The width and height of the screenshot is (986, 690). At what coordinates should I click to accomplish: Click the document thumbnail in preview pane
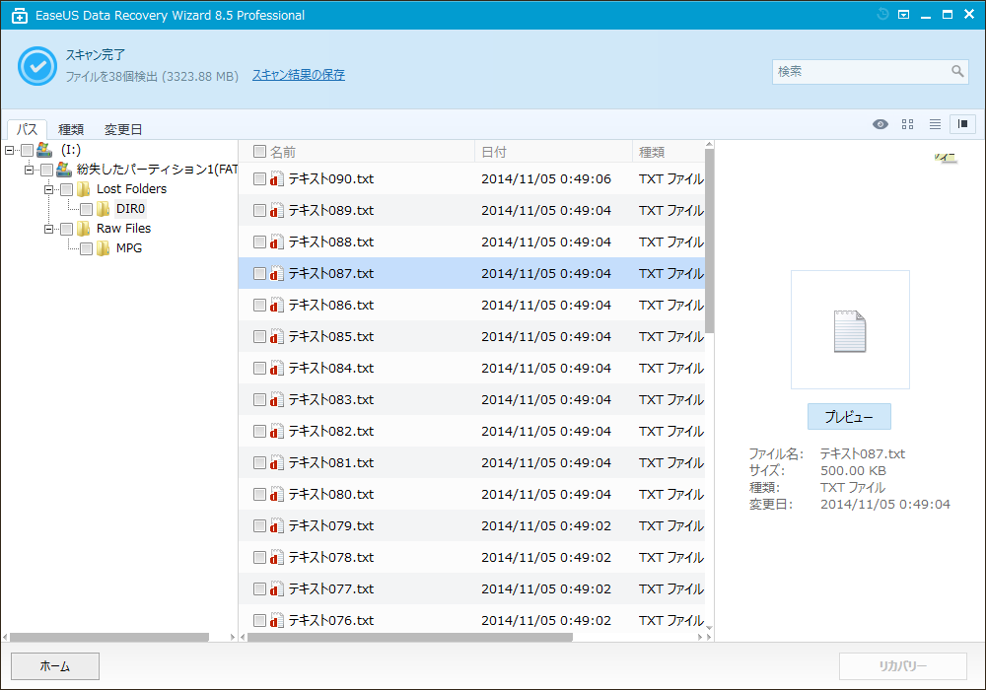pyautogui.click(x=850, y=331)
